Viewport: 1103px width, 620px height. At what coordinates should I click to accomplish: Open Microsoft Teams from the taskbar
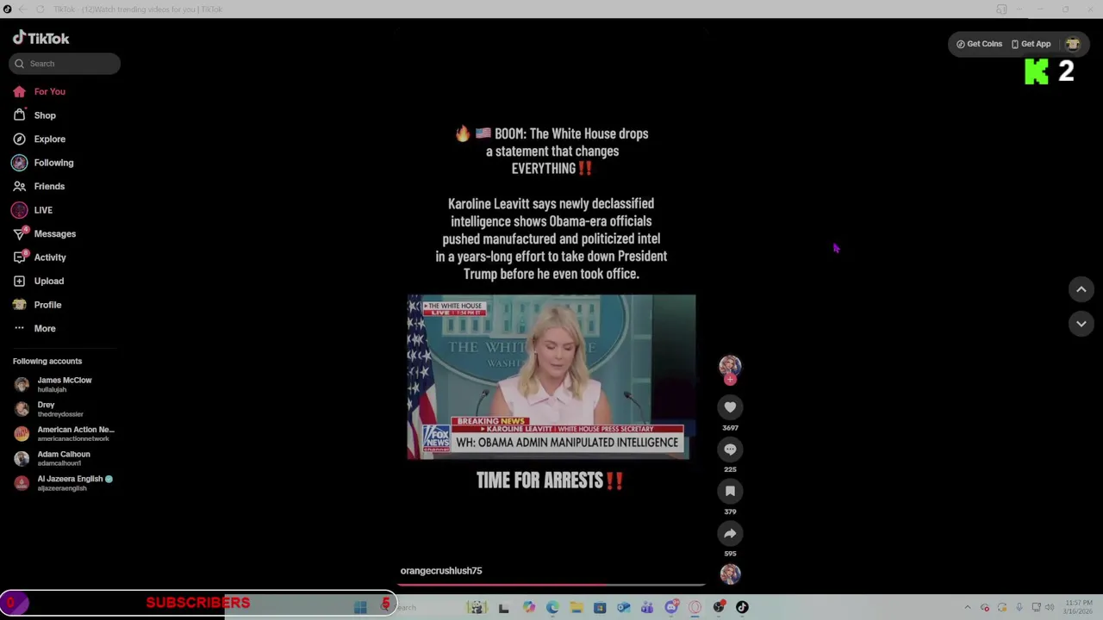647,607
